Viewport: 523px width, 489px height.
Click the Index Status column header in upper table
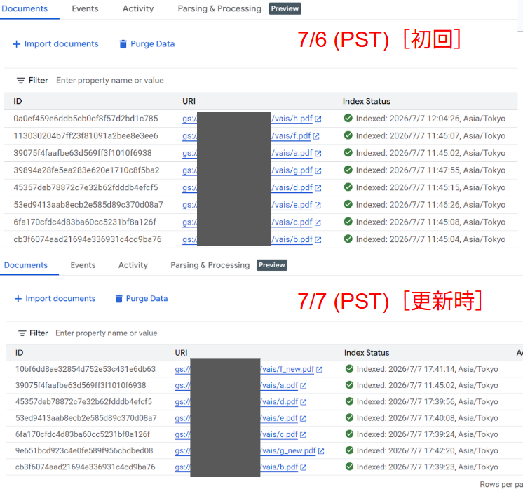click(x=366, y=101)
